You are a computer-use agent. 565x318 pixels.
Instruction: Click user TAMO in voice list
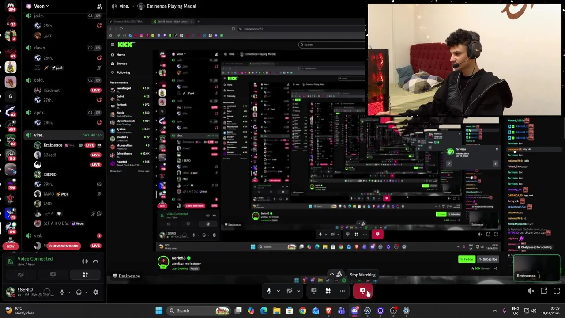point(49,194)
